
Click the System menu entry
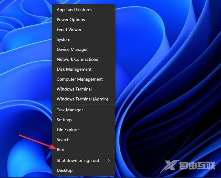64,39
